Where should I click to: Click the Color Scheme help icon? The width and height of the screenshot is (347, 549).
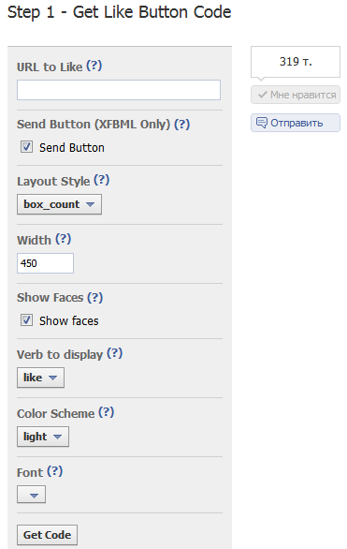[x=107, y=412]
